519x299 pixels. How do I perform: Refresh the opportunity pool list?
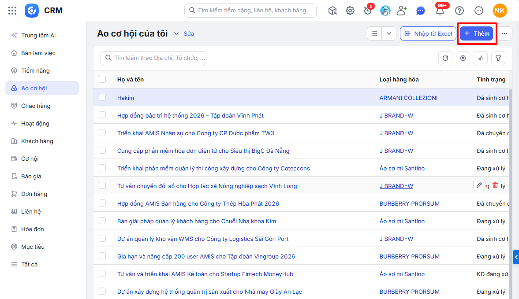pyautogui.click(x=445, y=58)
